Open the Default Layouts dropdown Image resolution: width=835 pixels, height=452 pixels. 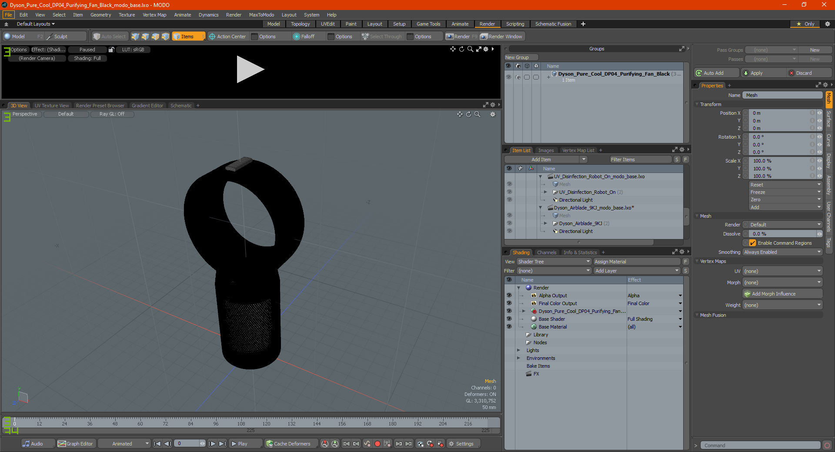(x=36, y=24)
